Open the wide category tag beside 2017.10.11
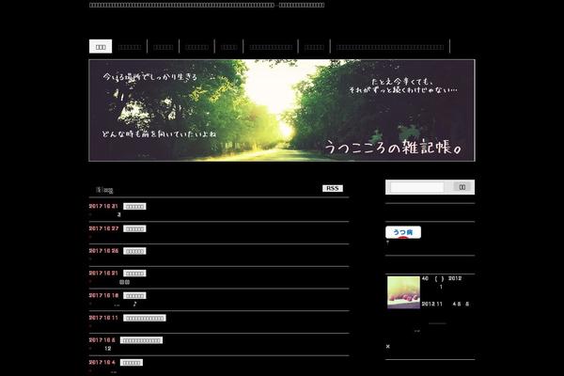 pos(145,318)
